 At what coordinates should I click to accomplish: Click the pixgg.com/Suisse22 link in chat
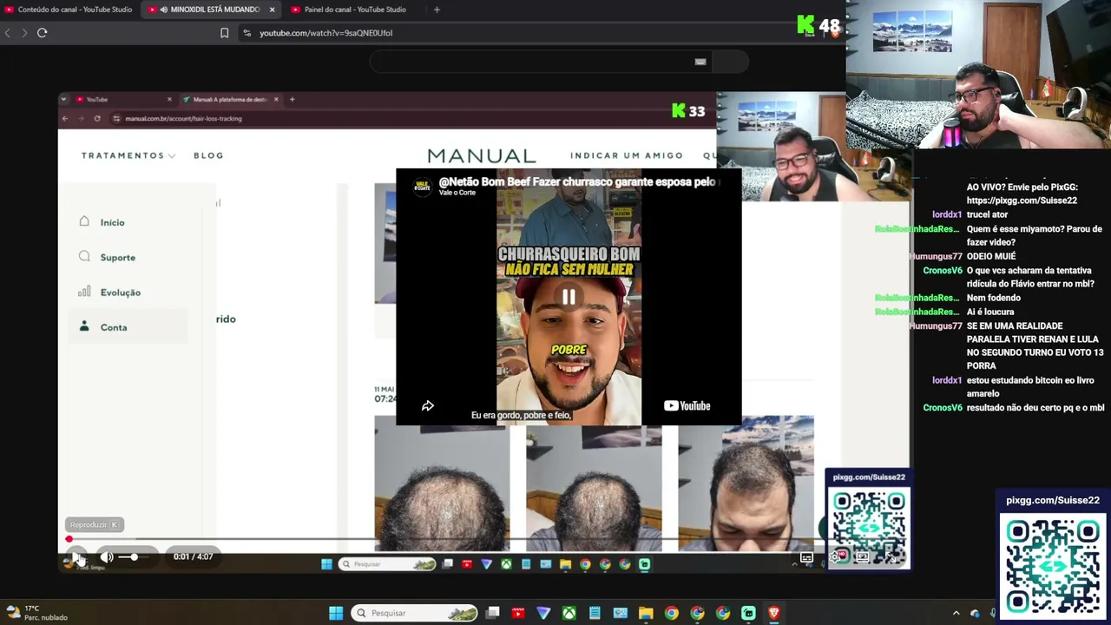coord(1022,201)
